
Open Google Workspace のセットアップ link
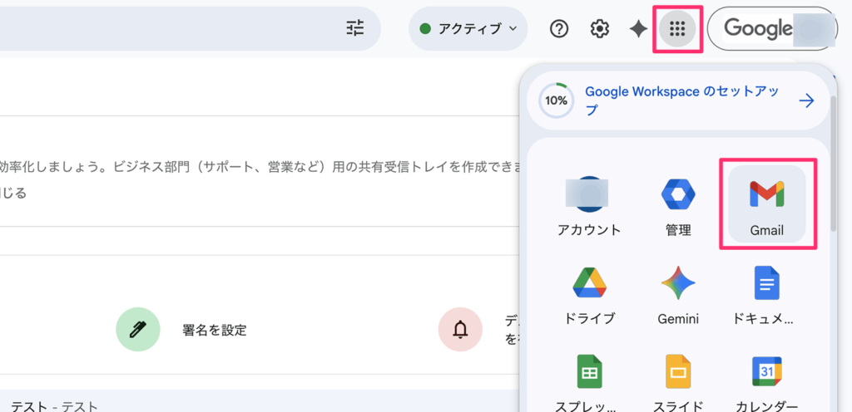pyautogui.click(x=682, y=101)
